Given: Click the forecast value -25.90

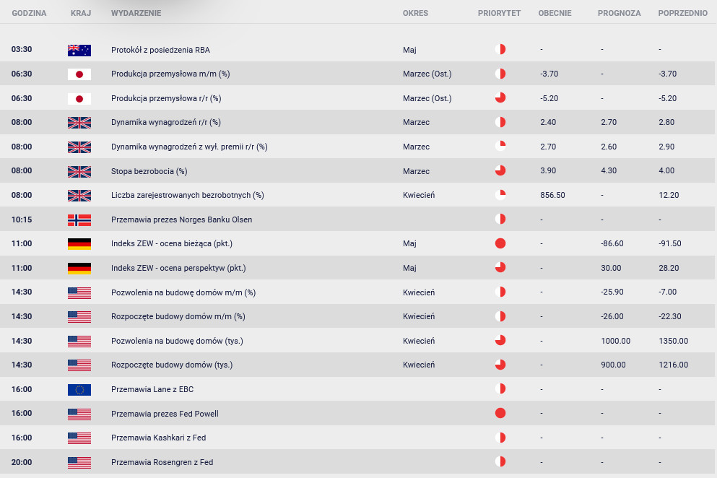Looking at the screenshot, I should click(612, 292).
